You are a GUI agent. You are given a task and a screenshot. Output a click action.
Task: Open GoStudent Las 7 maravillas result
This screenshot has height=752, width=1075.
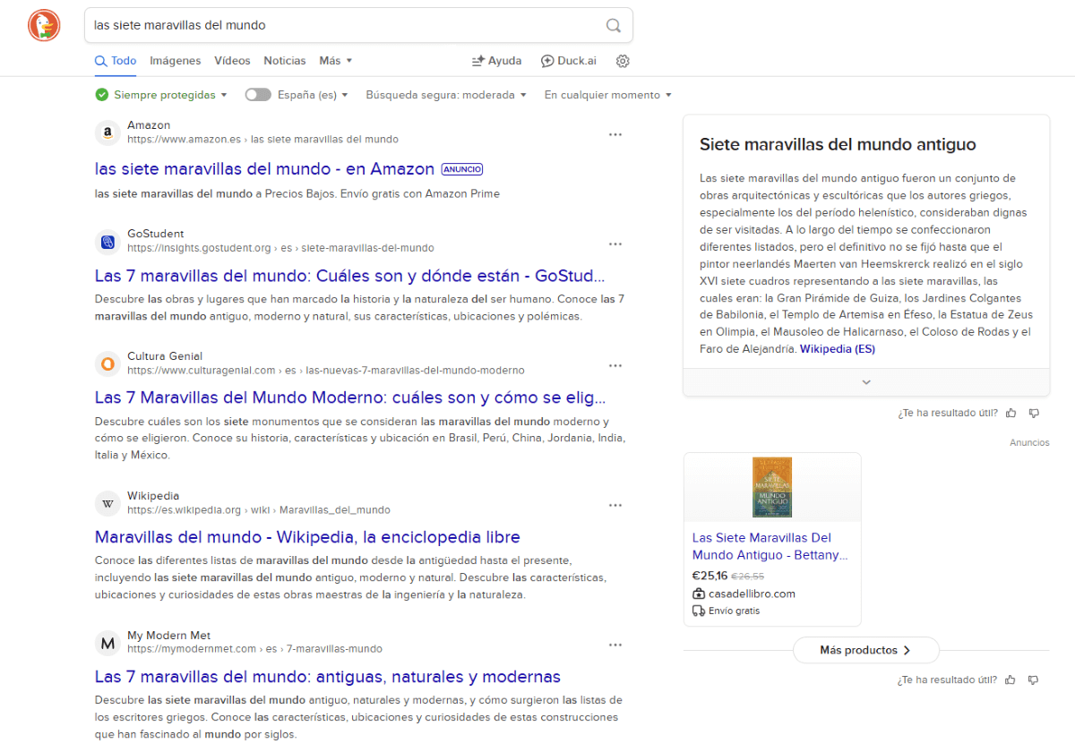coord(350,276)
